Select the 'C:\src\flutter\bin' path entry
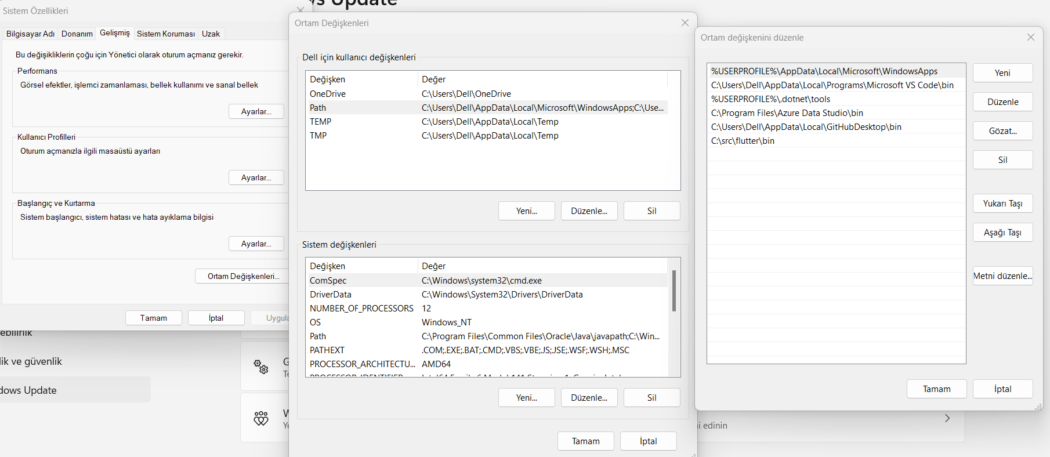The width and height of the screenshot is (1050, 457). [x=743, y=141]
